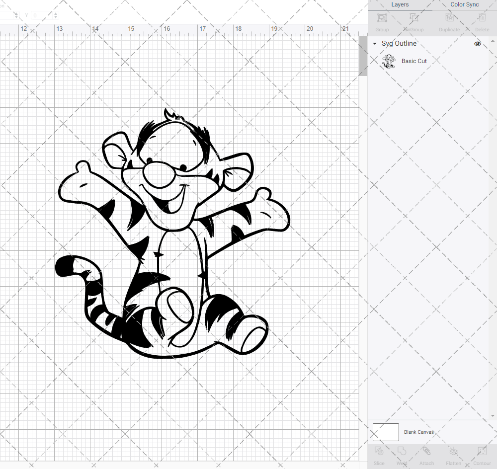This screenshot has width=497, height=469.
Task: Click the X position stepper arrows
Action: pos(16,15)
